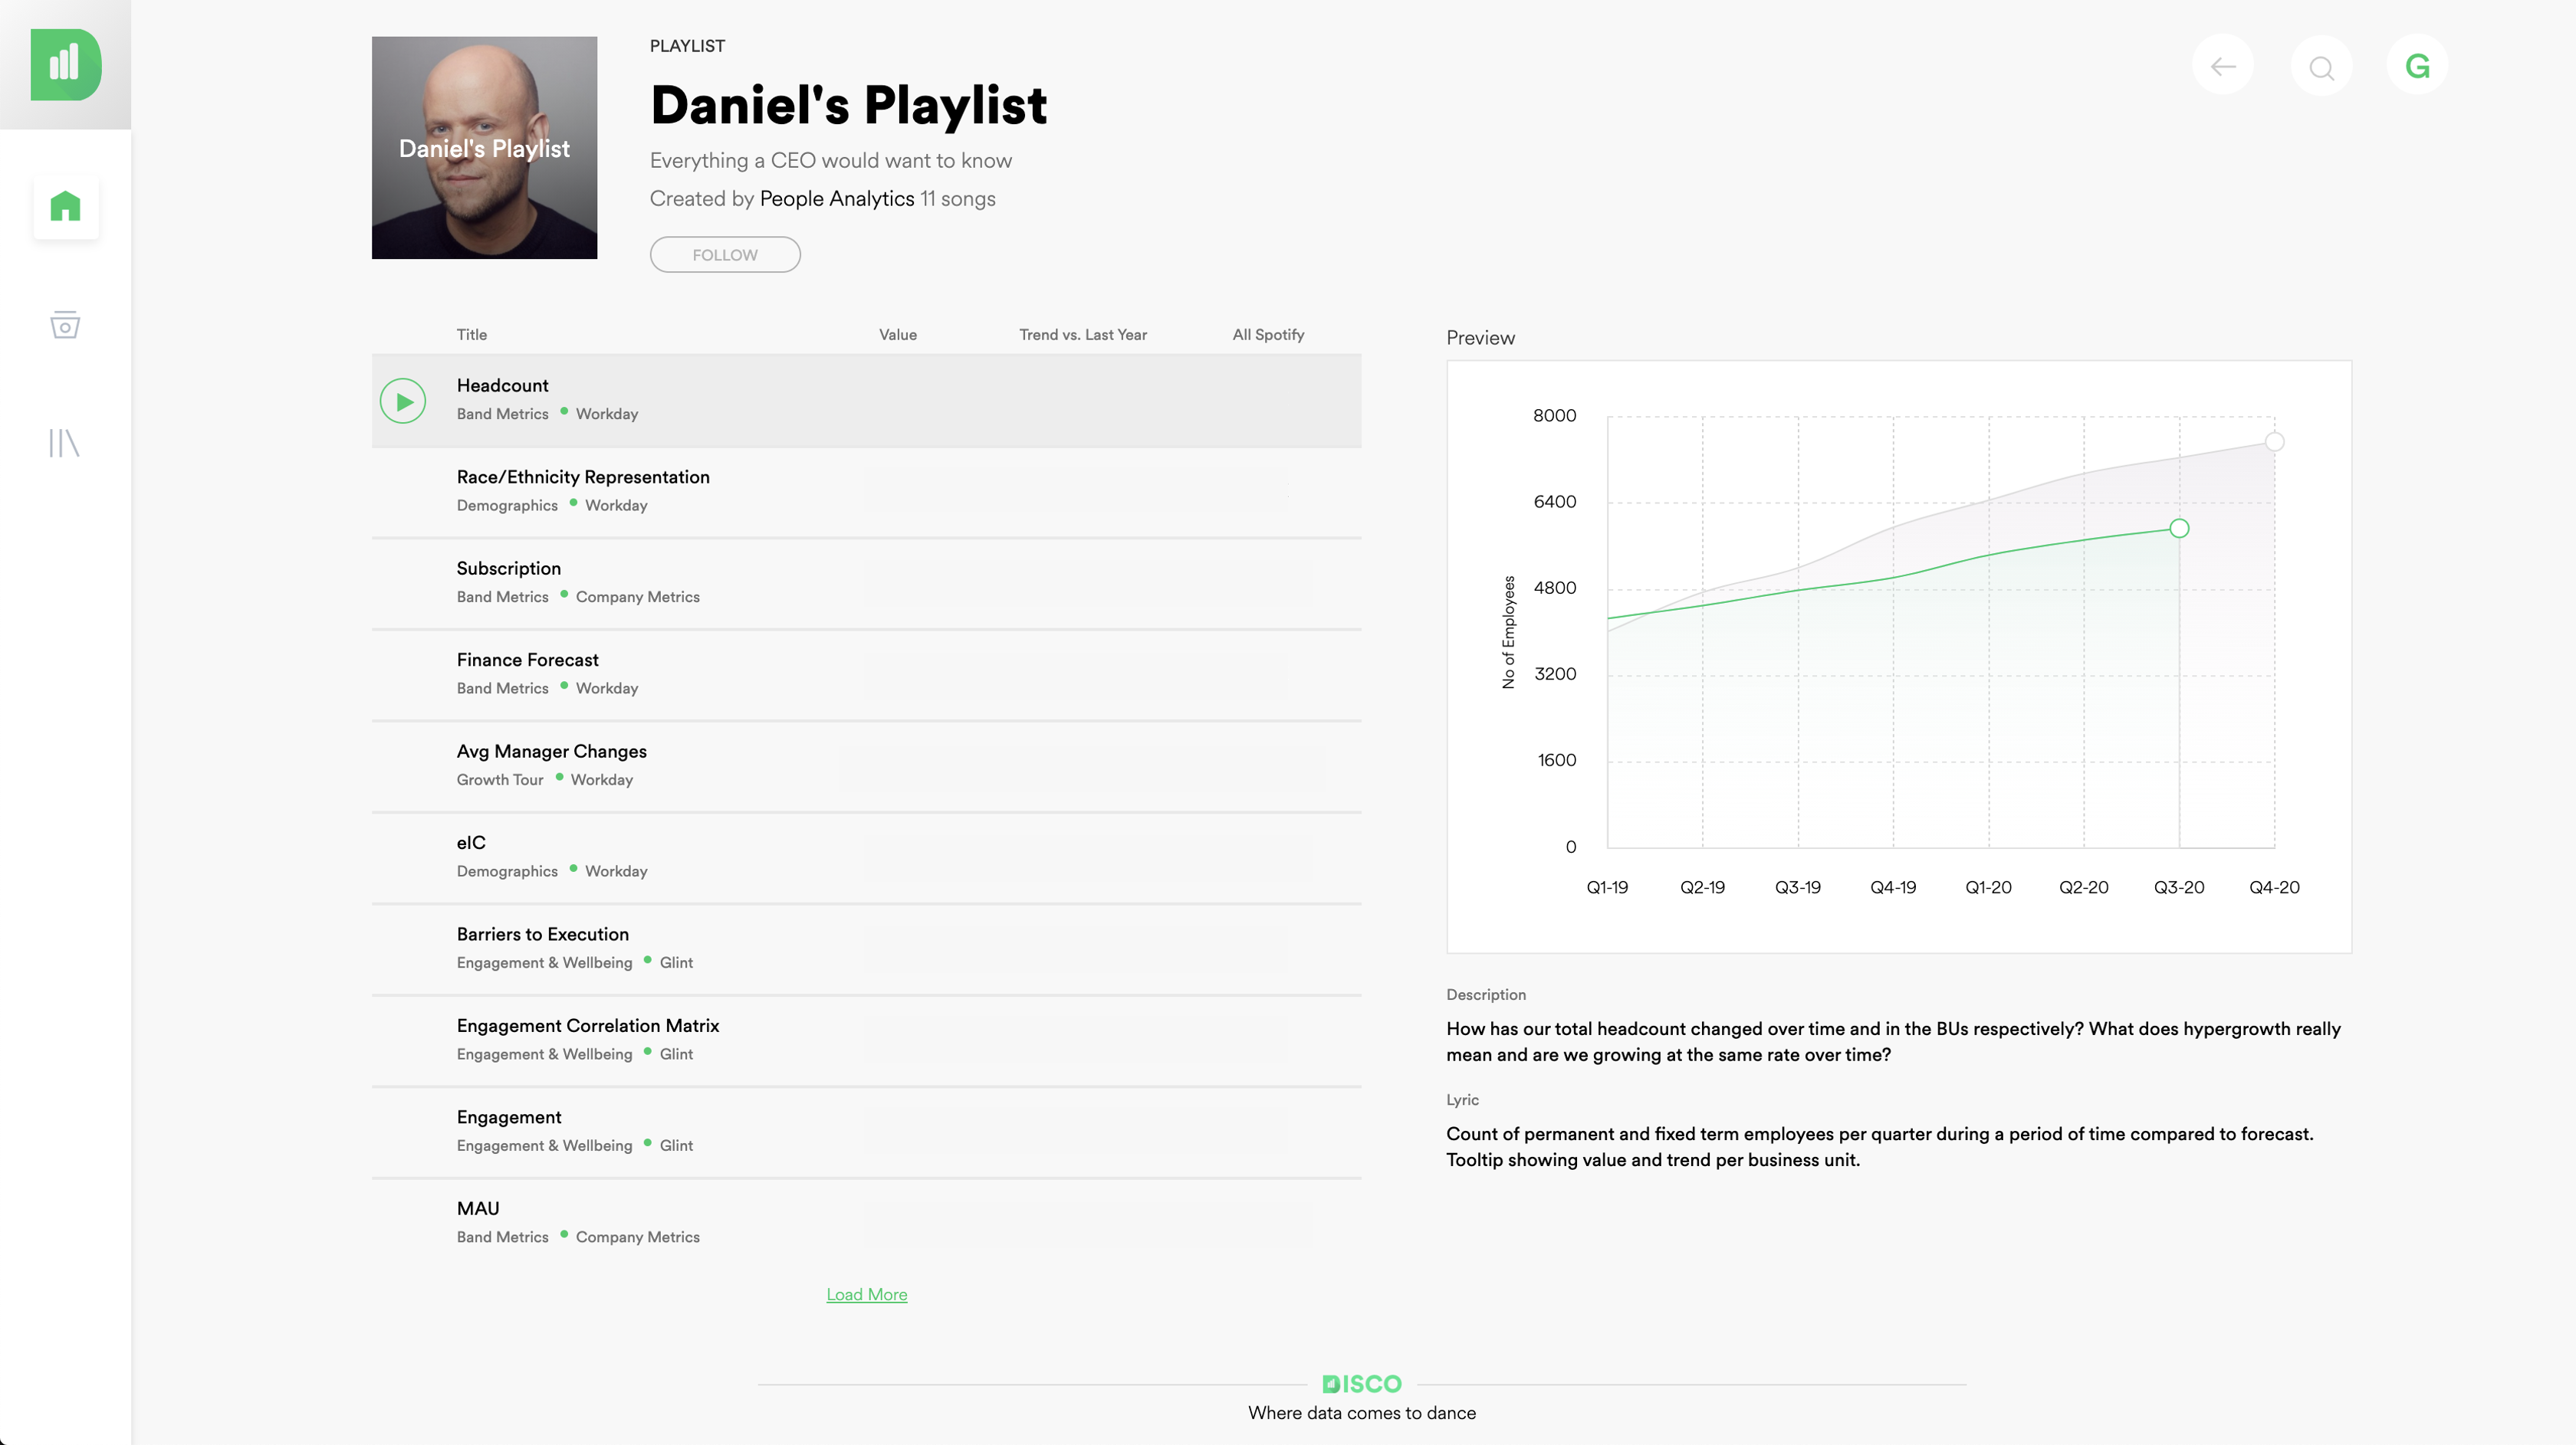Select the Finance Forecast row
The image size is (2576, 1445).
(x=866, y=674)
